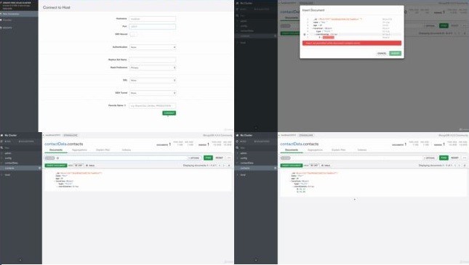This screenshot has height=265, width=469.
Task: Open the Read Preference dropdown
Action: pyautogui.click(x=153, y=68)
